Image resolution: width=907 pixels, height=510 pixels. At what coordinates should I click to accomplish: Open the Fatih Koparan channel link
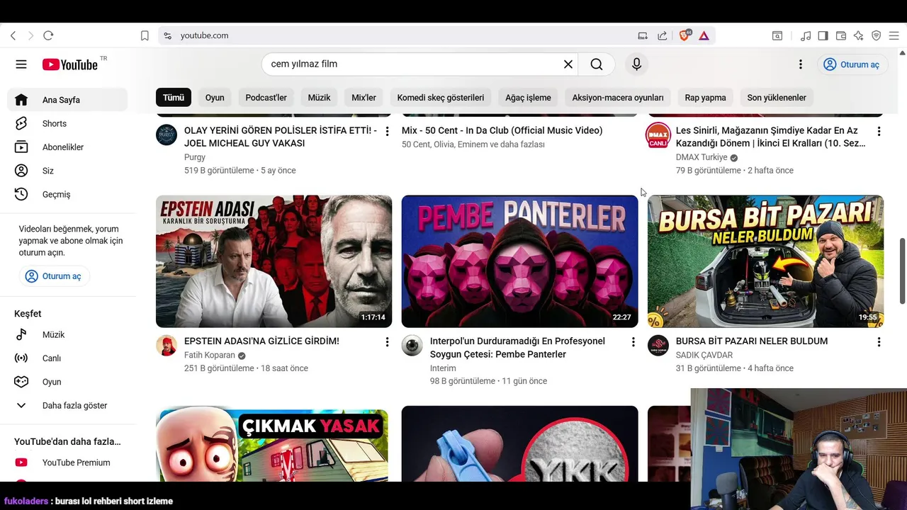pos(210,356)
